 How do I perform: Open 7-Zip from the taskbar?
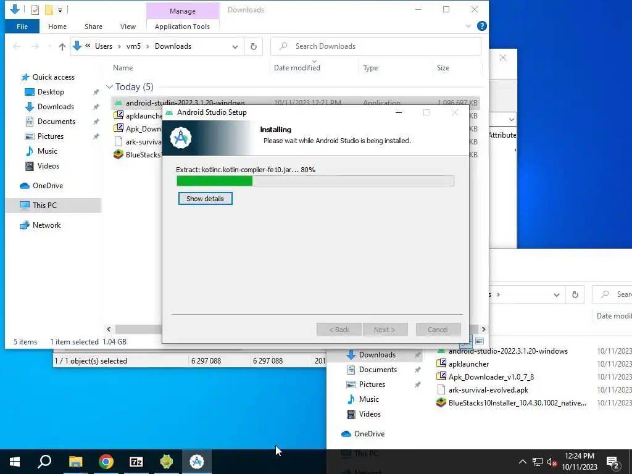click(136, 462)
